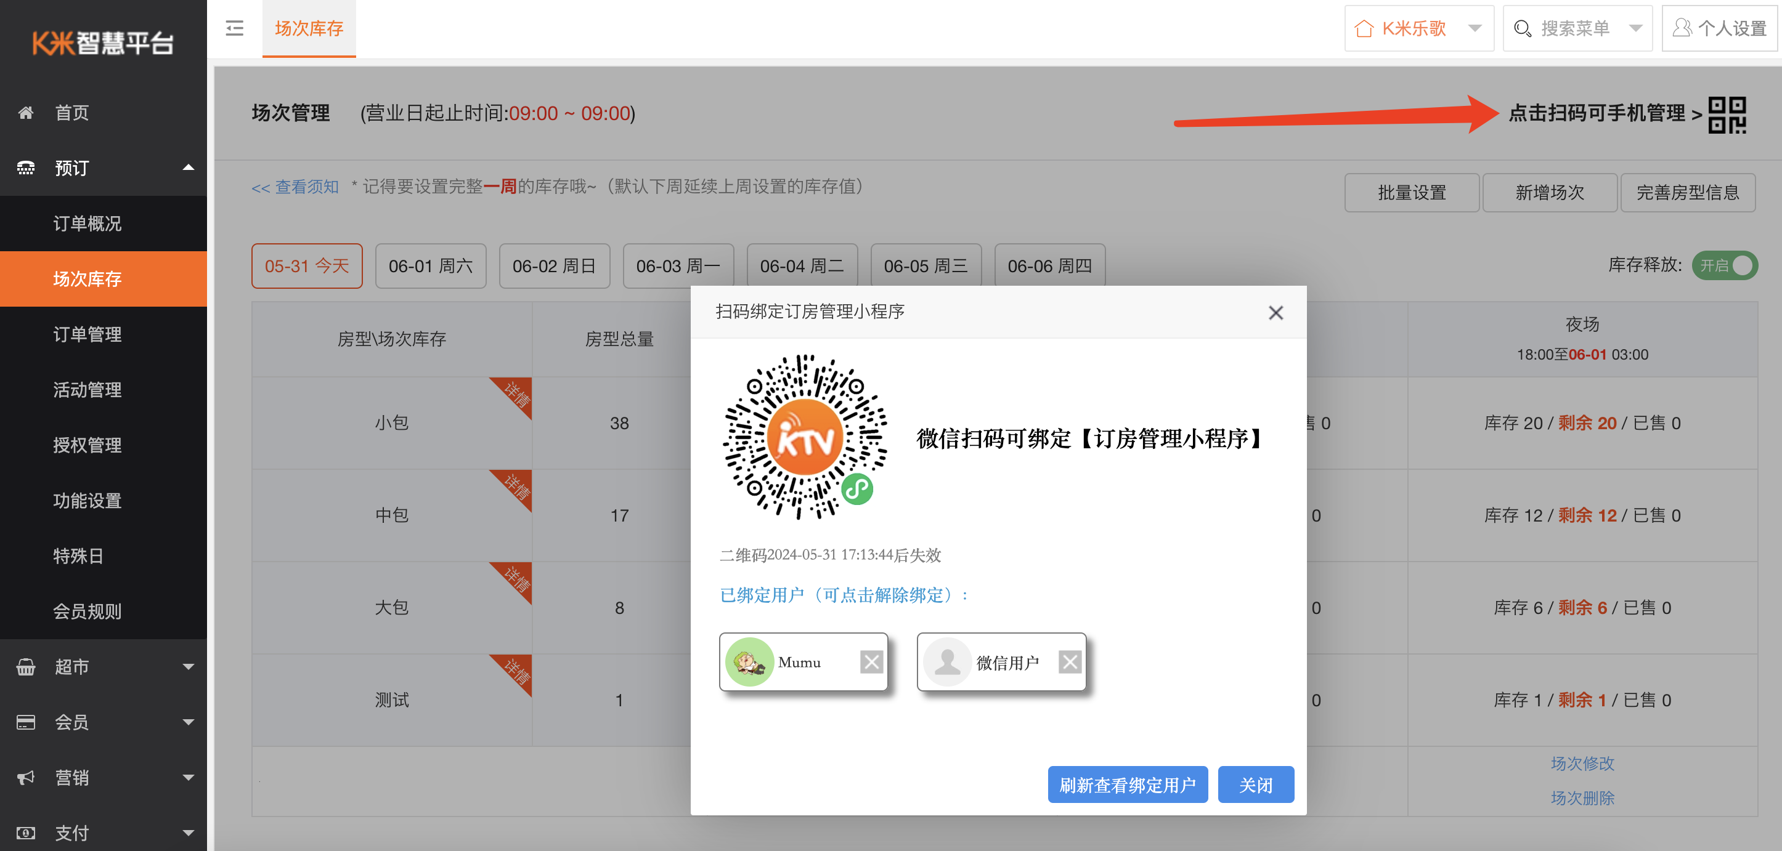Image resolution: width=1782 pixels, height=851 pixels.
Task: Click the 完善房型信息 button
Action: (1688, 192)
